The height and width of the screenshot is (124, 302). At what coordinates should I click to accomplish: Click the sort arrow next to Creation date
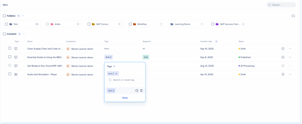pyautogui.click(x=216, y=42)
